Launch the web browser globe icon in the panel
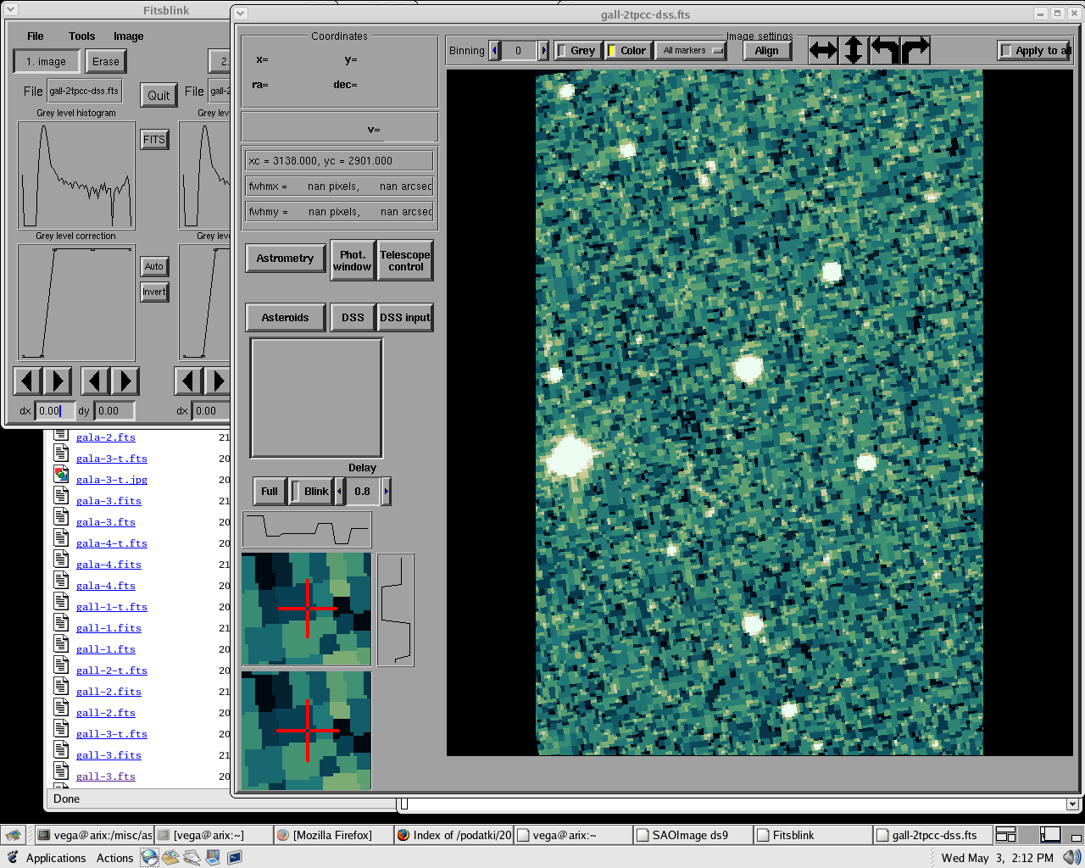 click(x=150, y=858)
